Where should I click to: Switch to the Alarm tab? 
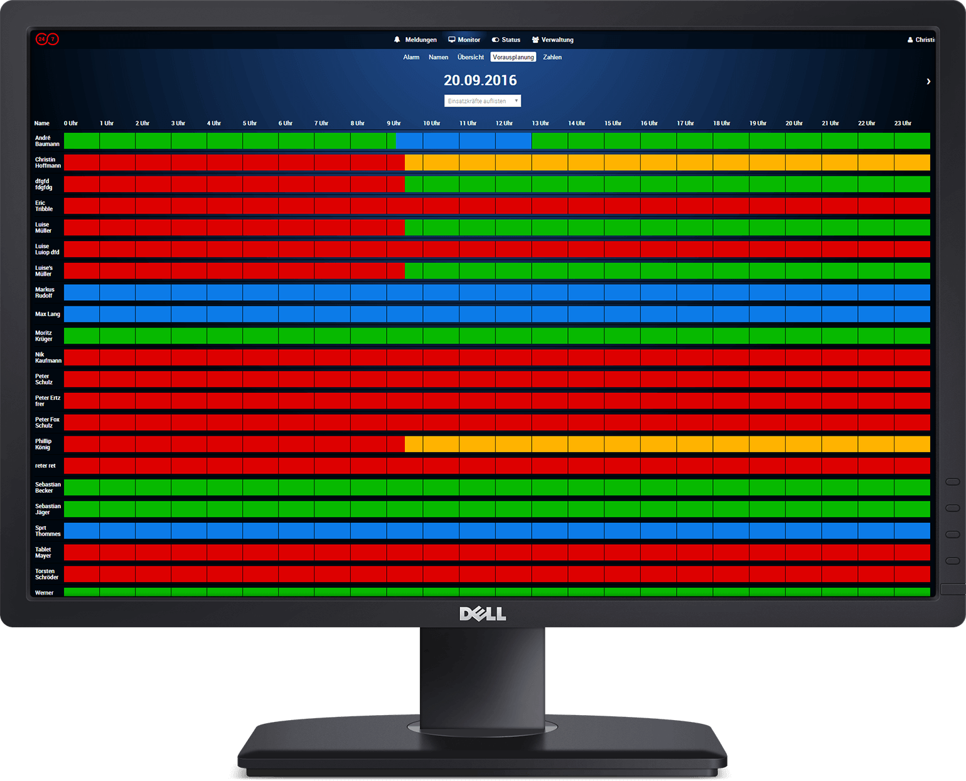[x=411, y=57]
